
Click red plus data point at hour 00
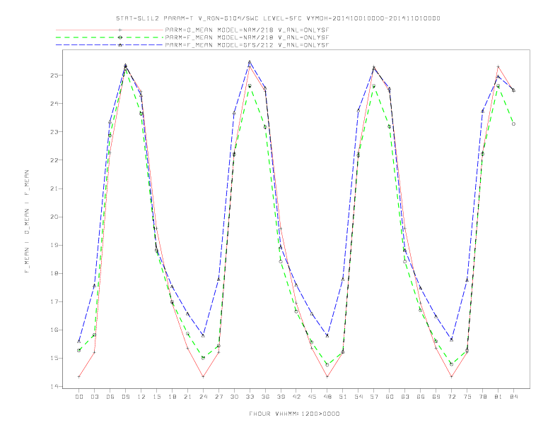[79, 377]
